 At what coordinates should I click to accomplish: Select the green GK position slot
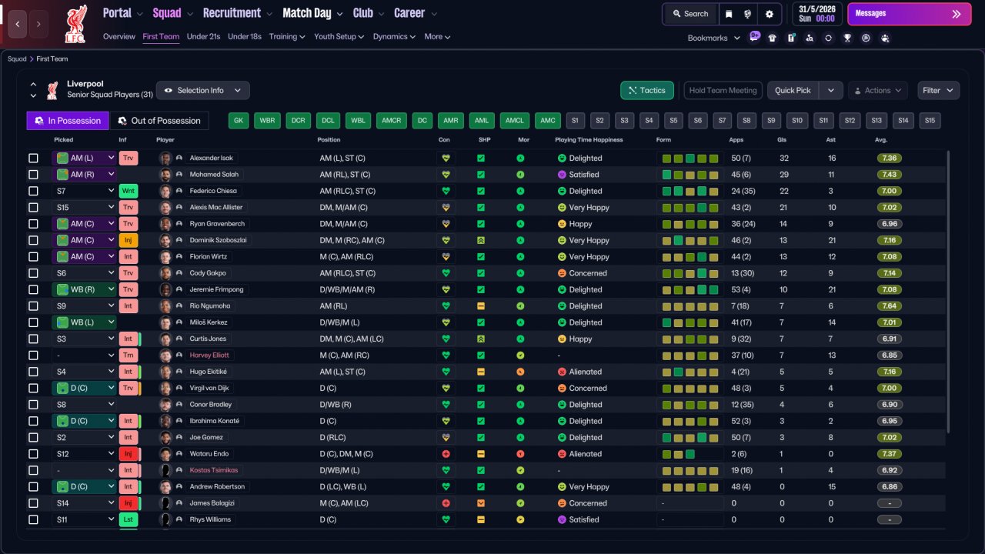pyautogui.click(x=239, y=121)
